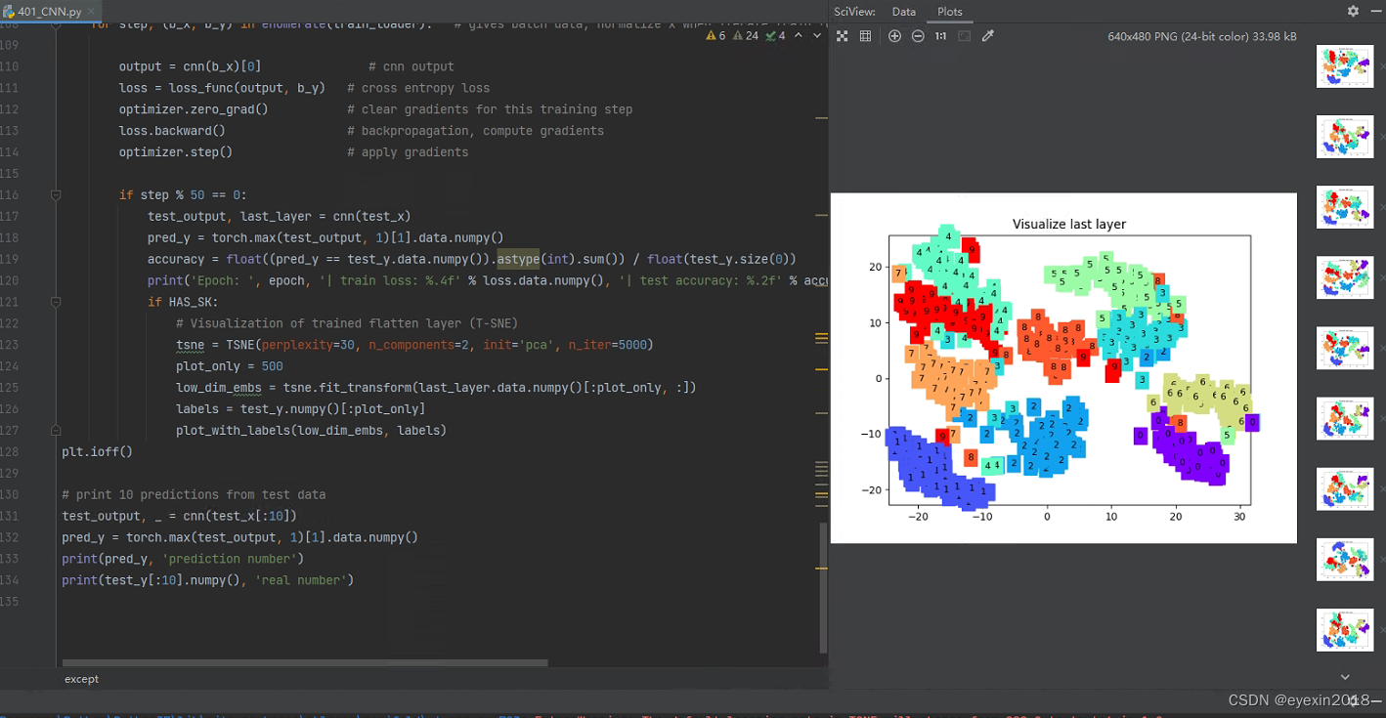Click line number 123 in gutter
The width and height of the screenshot is (1386, 718).
tap(10, 345)
